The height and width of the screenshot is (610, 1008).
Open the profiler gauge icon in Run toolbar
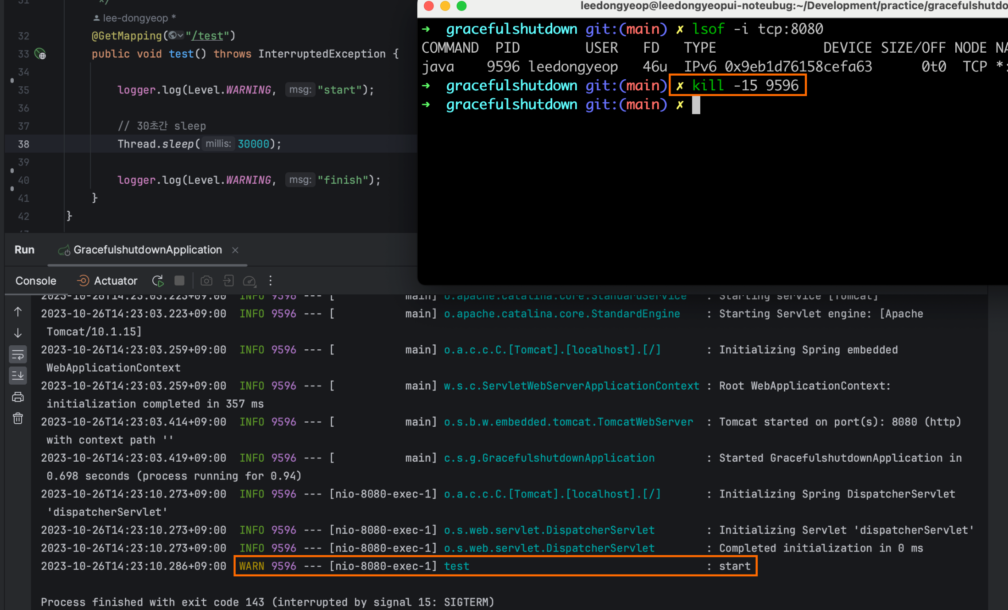coord(249,281)
